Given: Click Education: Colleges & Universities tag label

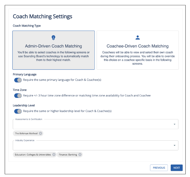Looking at the screenshot, I should [x=33, y=155].
